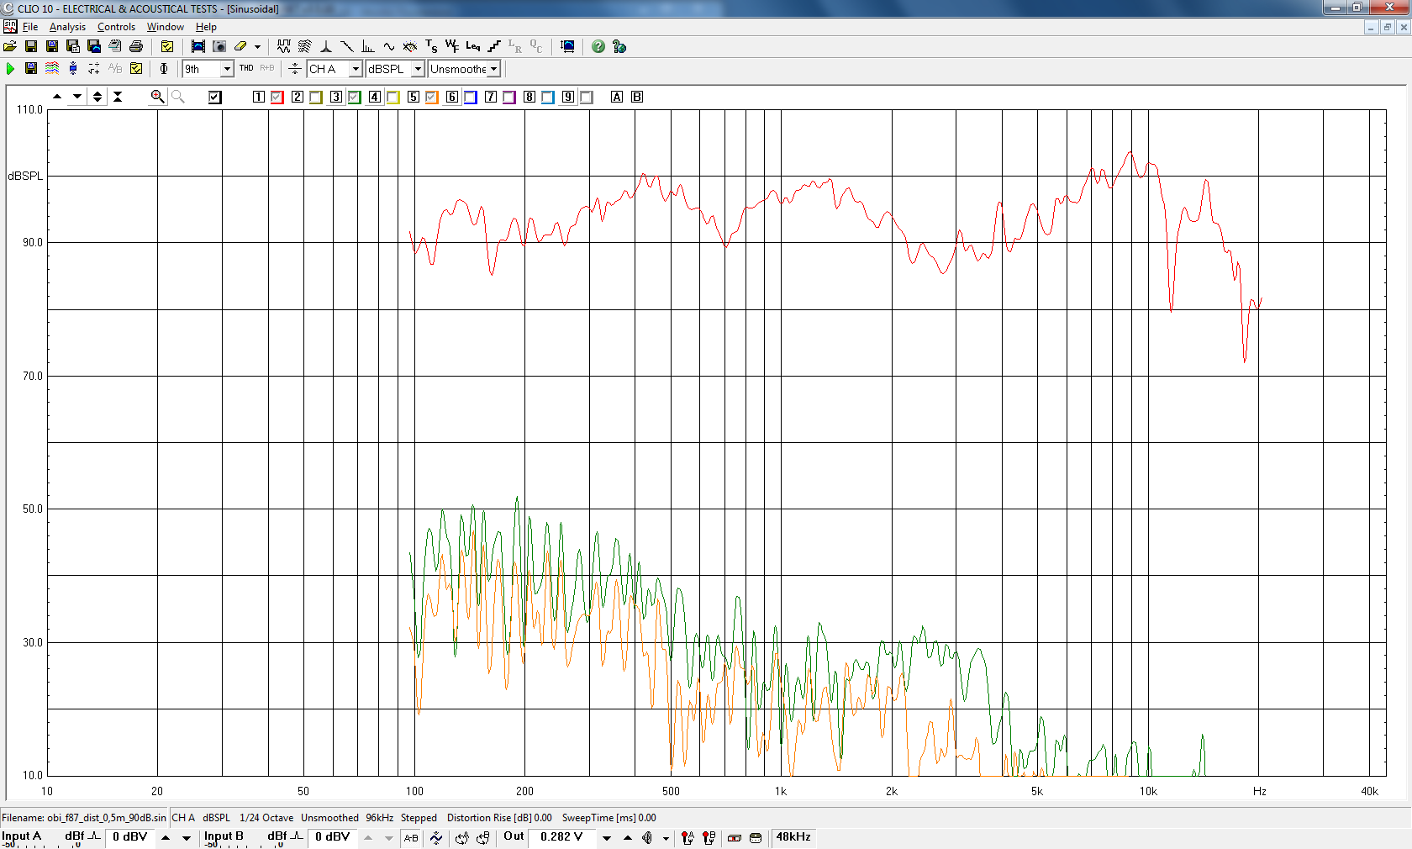Expand the dBSPL units dropdown
Screen dimensions: 1412x849
tap(418, 69)
